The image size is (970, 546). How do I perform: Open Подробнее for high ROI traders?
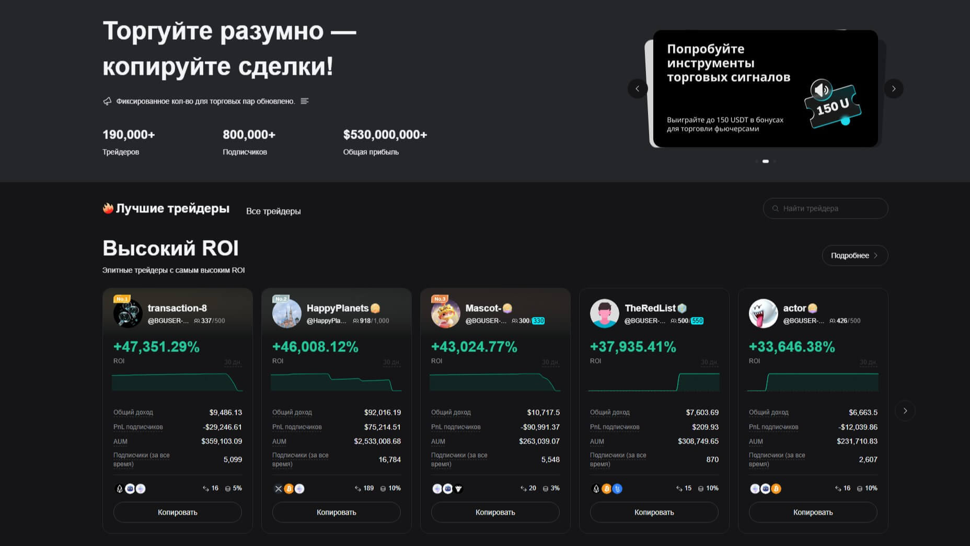[854, 255]
